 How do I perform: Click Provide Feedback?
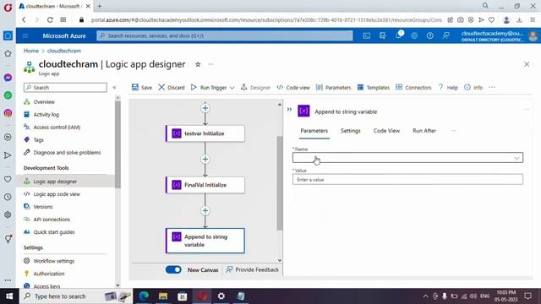[x=253, y=270]
